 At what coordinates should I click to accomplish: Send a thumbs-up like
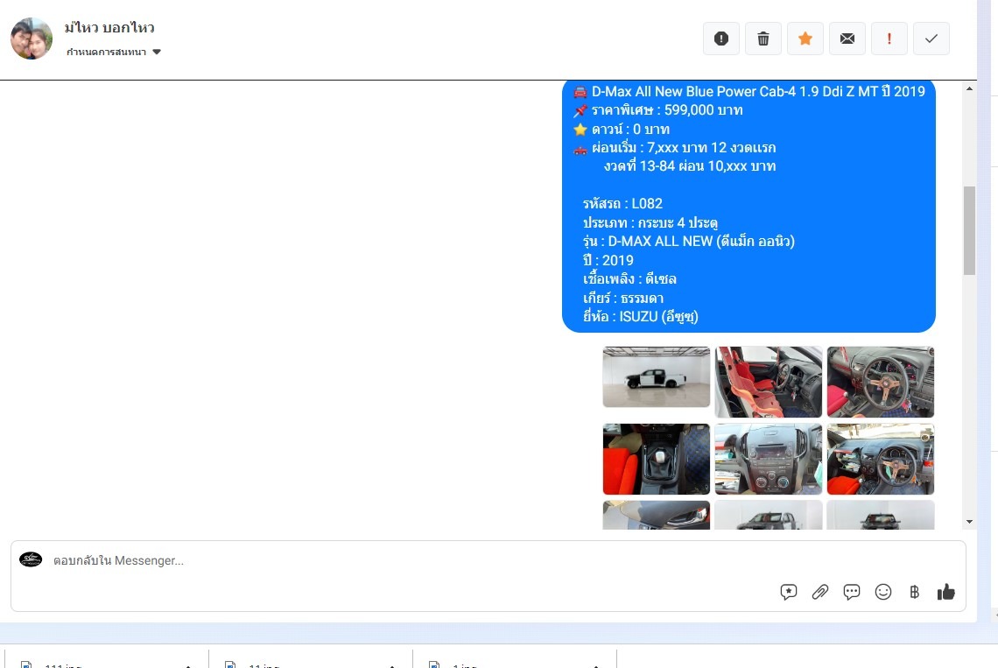(945, 592)
